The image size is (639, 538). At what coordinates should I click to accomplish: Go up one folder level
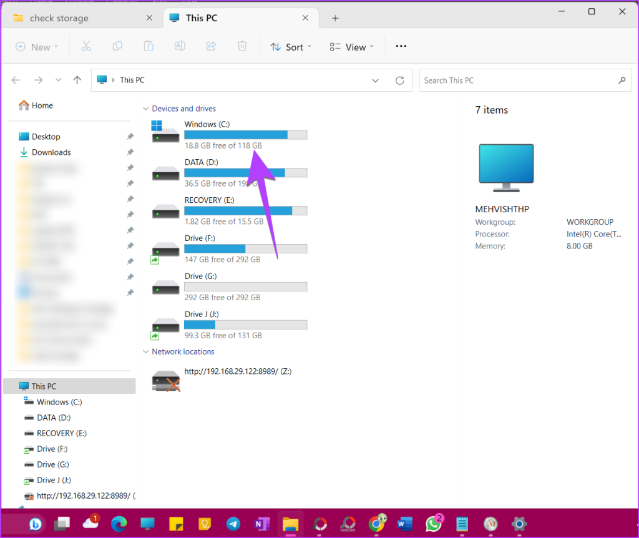point(77,81)
